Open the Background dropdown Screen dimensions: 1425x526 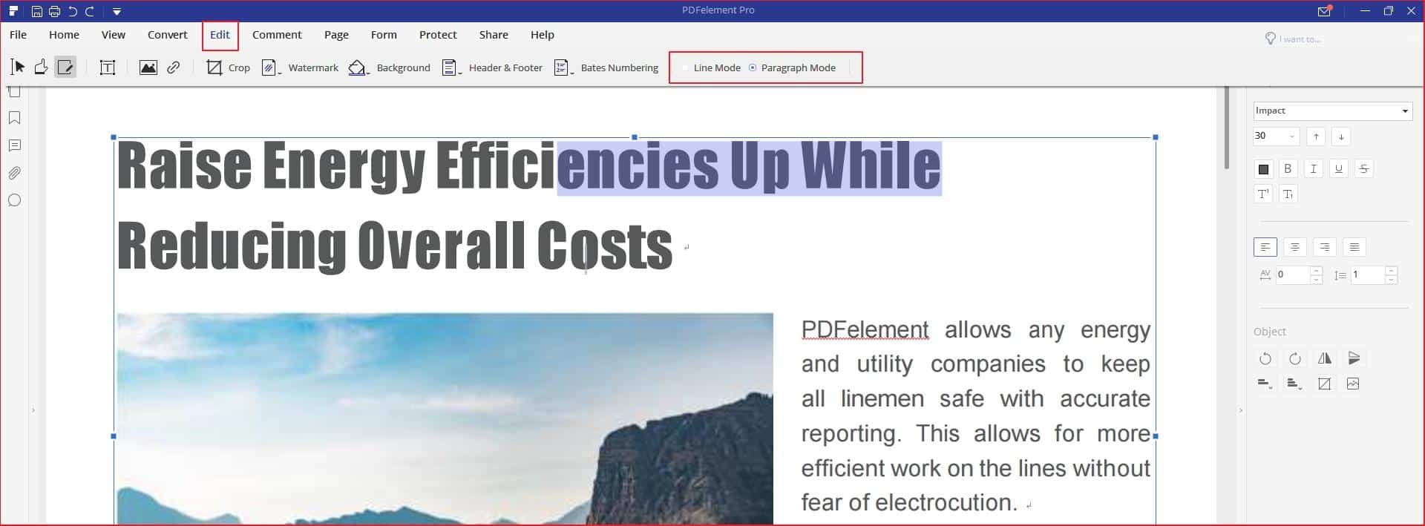pyautogui.click(x=389, y=68)
